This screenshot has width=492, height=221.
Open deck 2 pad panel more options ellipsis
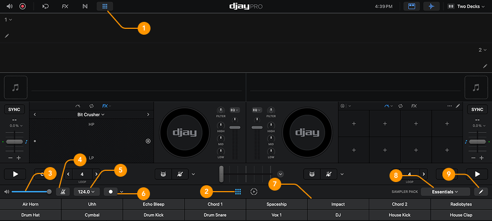450,106
